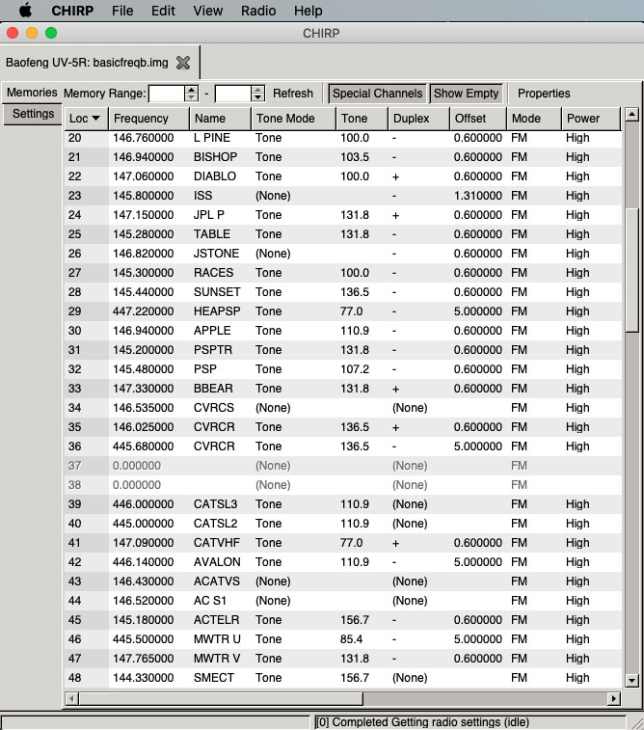Click the Tone Mode column header
Viewport: 644px width, 730px height.
293,119
